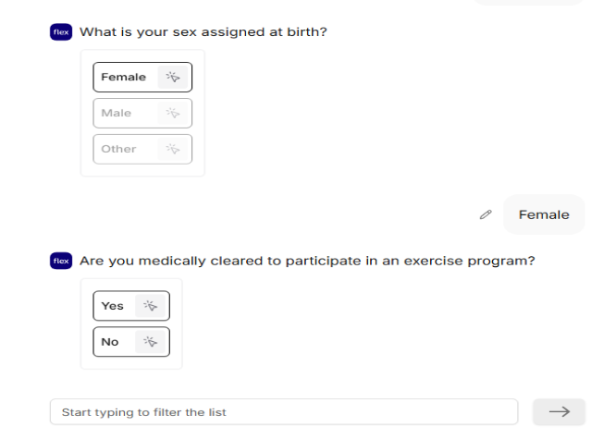Click the 'What is your sex assigned at birth?' text
Image resolution: width=616 pixels, height=439 pixels.
[x=203, y=32]
